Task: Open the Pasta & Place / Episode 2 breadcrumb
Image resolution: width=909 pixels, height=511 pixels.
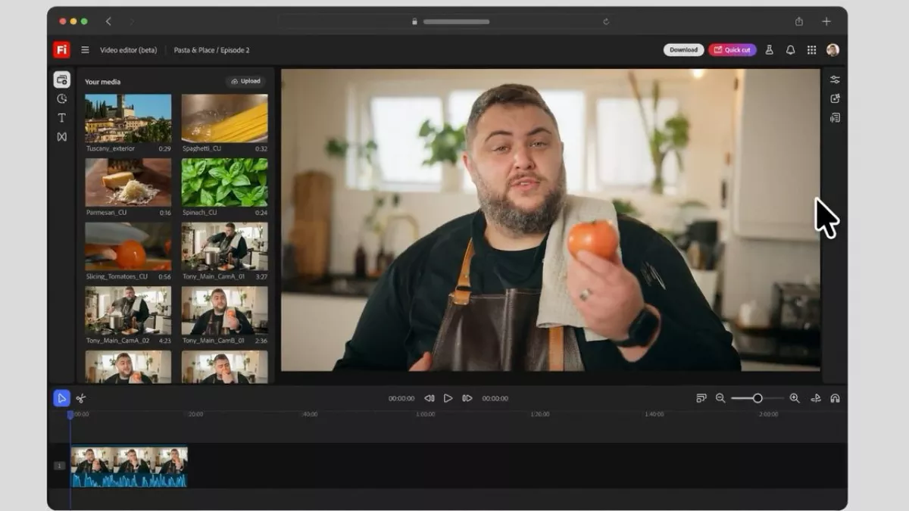Action: (211, 50)
